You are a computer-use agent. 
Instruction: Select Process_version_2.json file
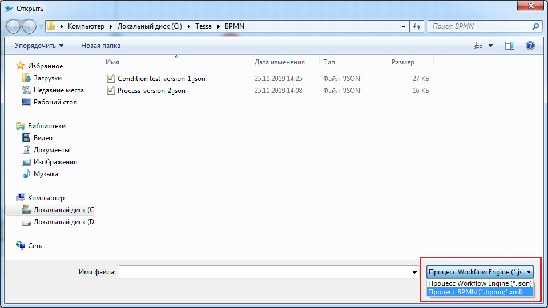tap(151, 91)
